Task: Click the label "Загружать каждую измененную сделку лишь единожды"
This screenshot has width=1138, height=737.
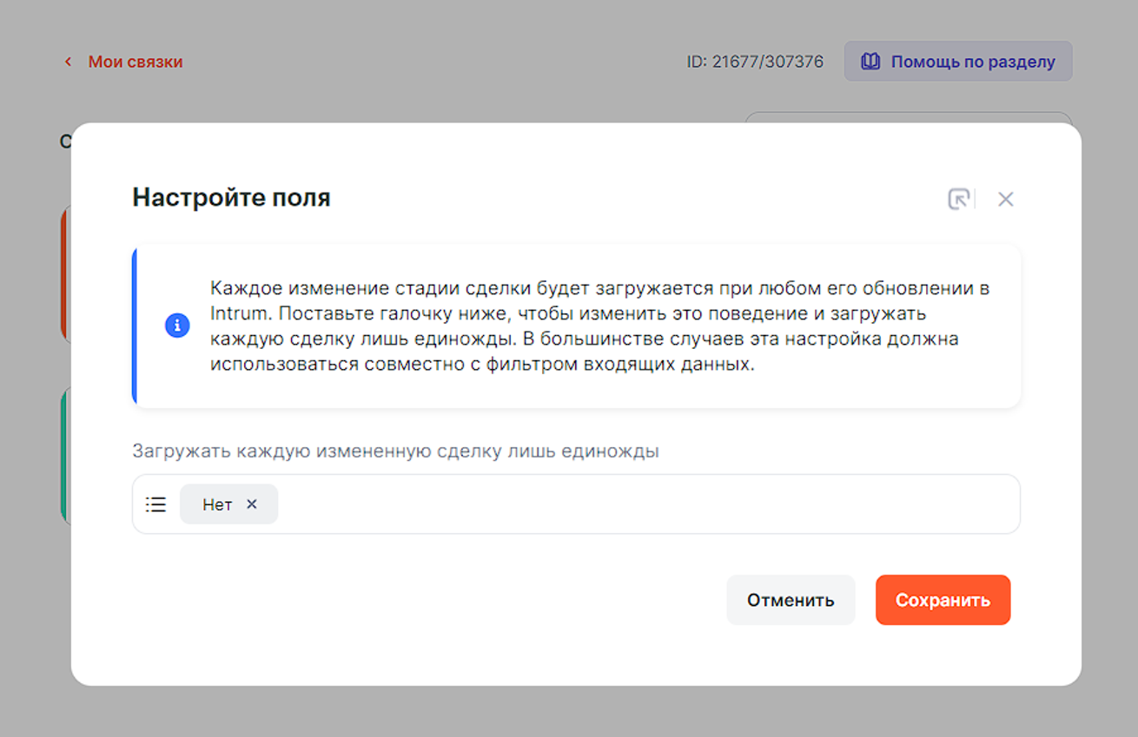Action: pyautogui.click(x=395, y=451)
